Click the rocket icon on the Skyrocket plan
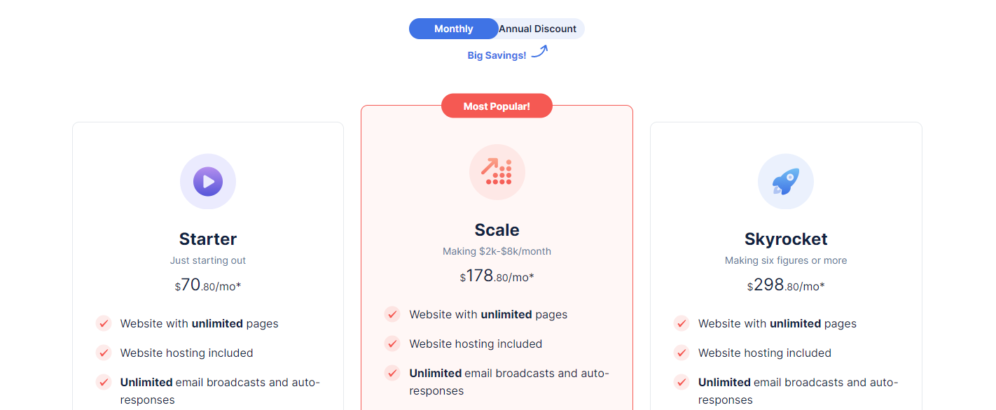Image resolution: width=996 pixels, height=410 pixels. click(x=786, y=181)
